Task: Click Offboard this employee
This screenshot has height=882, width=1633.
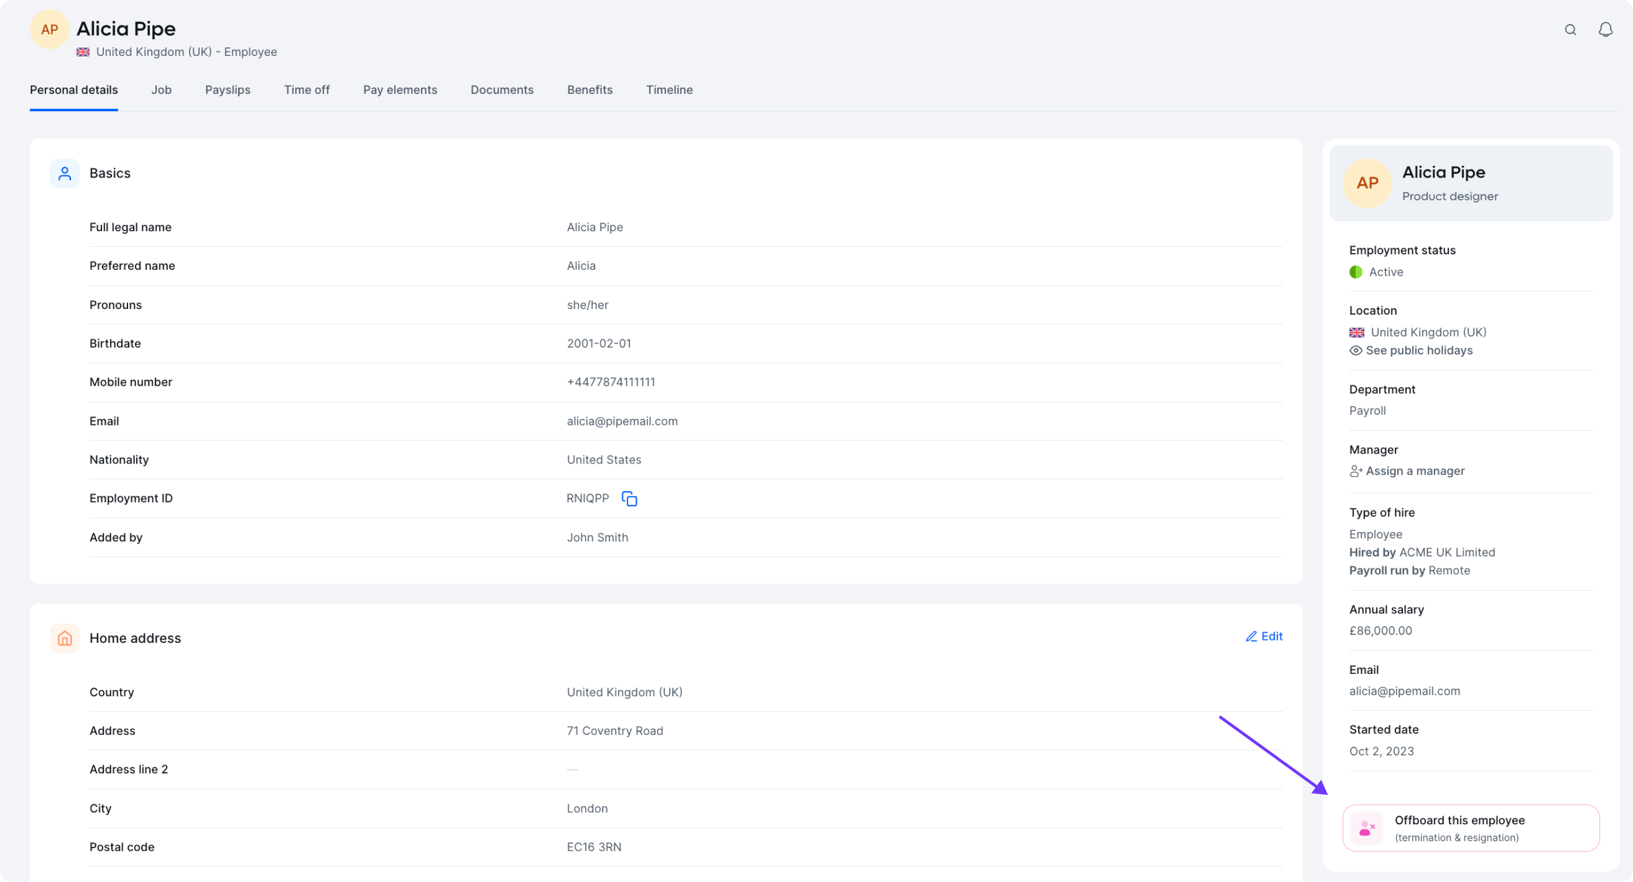Action: click(x=1459, y=820)
